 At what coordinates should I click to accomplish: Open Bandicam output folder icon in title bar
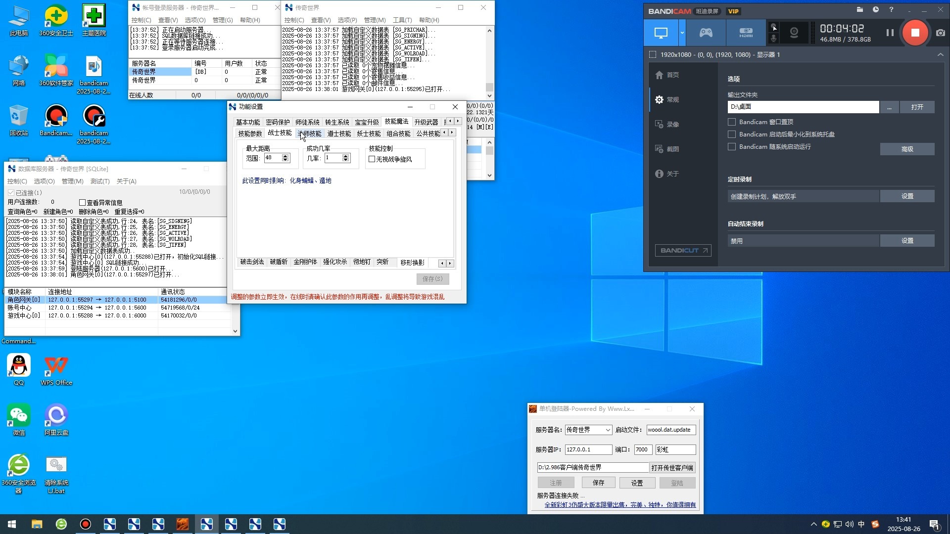pos(860,10)
